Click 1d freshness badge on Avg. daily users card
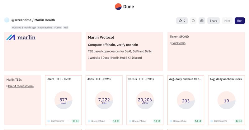This screenshot has width=249, height=130. (x=239, y=121)
